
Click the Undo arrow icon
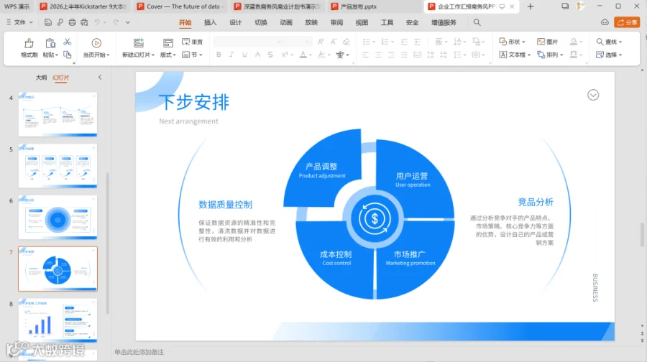point(97,22)
